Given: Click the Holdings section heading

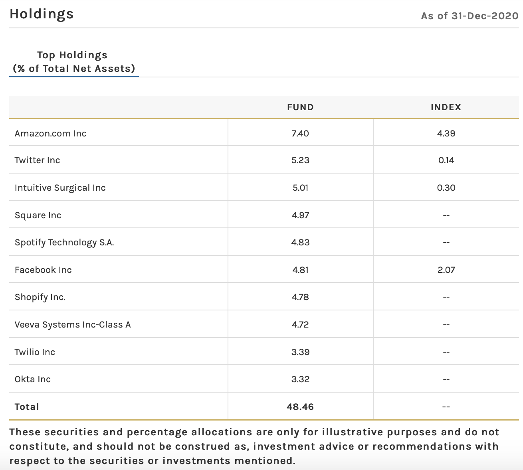Looking at the screenshot, I should [x=42, y=14].
